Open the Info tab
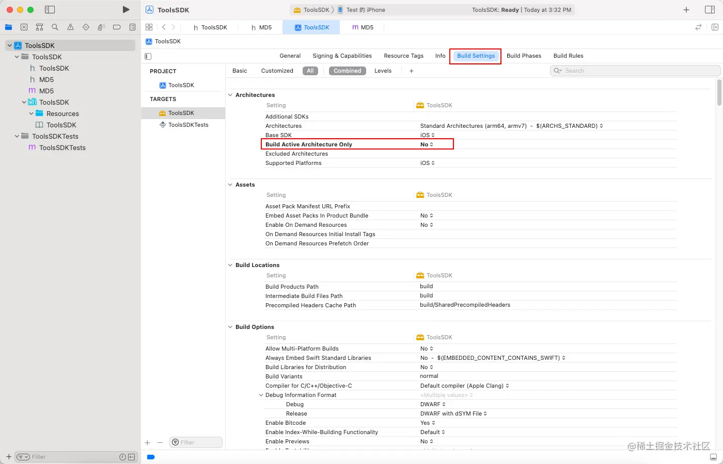The width and height of the screenshot is (723, 464). point(440,56)
